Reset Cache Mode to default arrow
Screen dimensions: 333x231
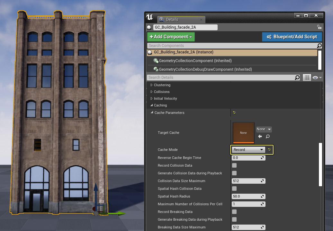(x=269, y=150)
